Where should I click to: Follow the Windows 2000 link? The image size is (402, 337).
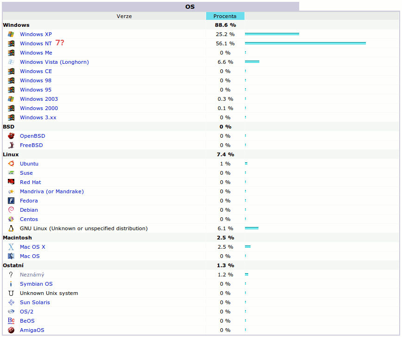pos(39,108)
